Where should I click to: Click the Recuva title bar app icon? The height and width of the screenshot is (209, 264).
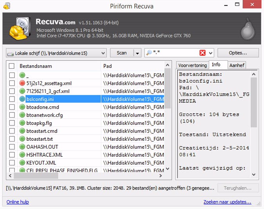(7, 6)
